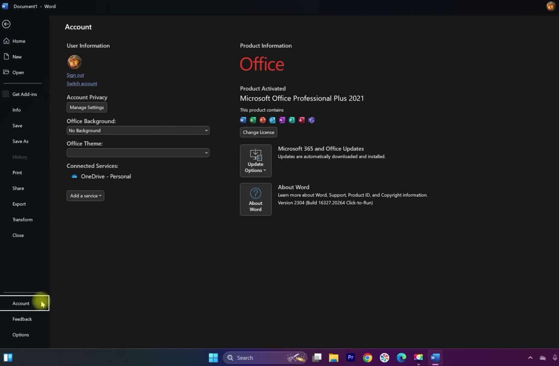559x366 pixels.
Task: Click the Sign out link
Action: (75, 75)
